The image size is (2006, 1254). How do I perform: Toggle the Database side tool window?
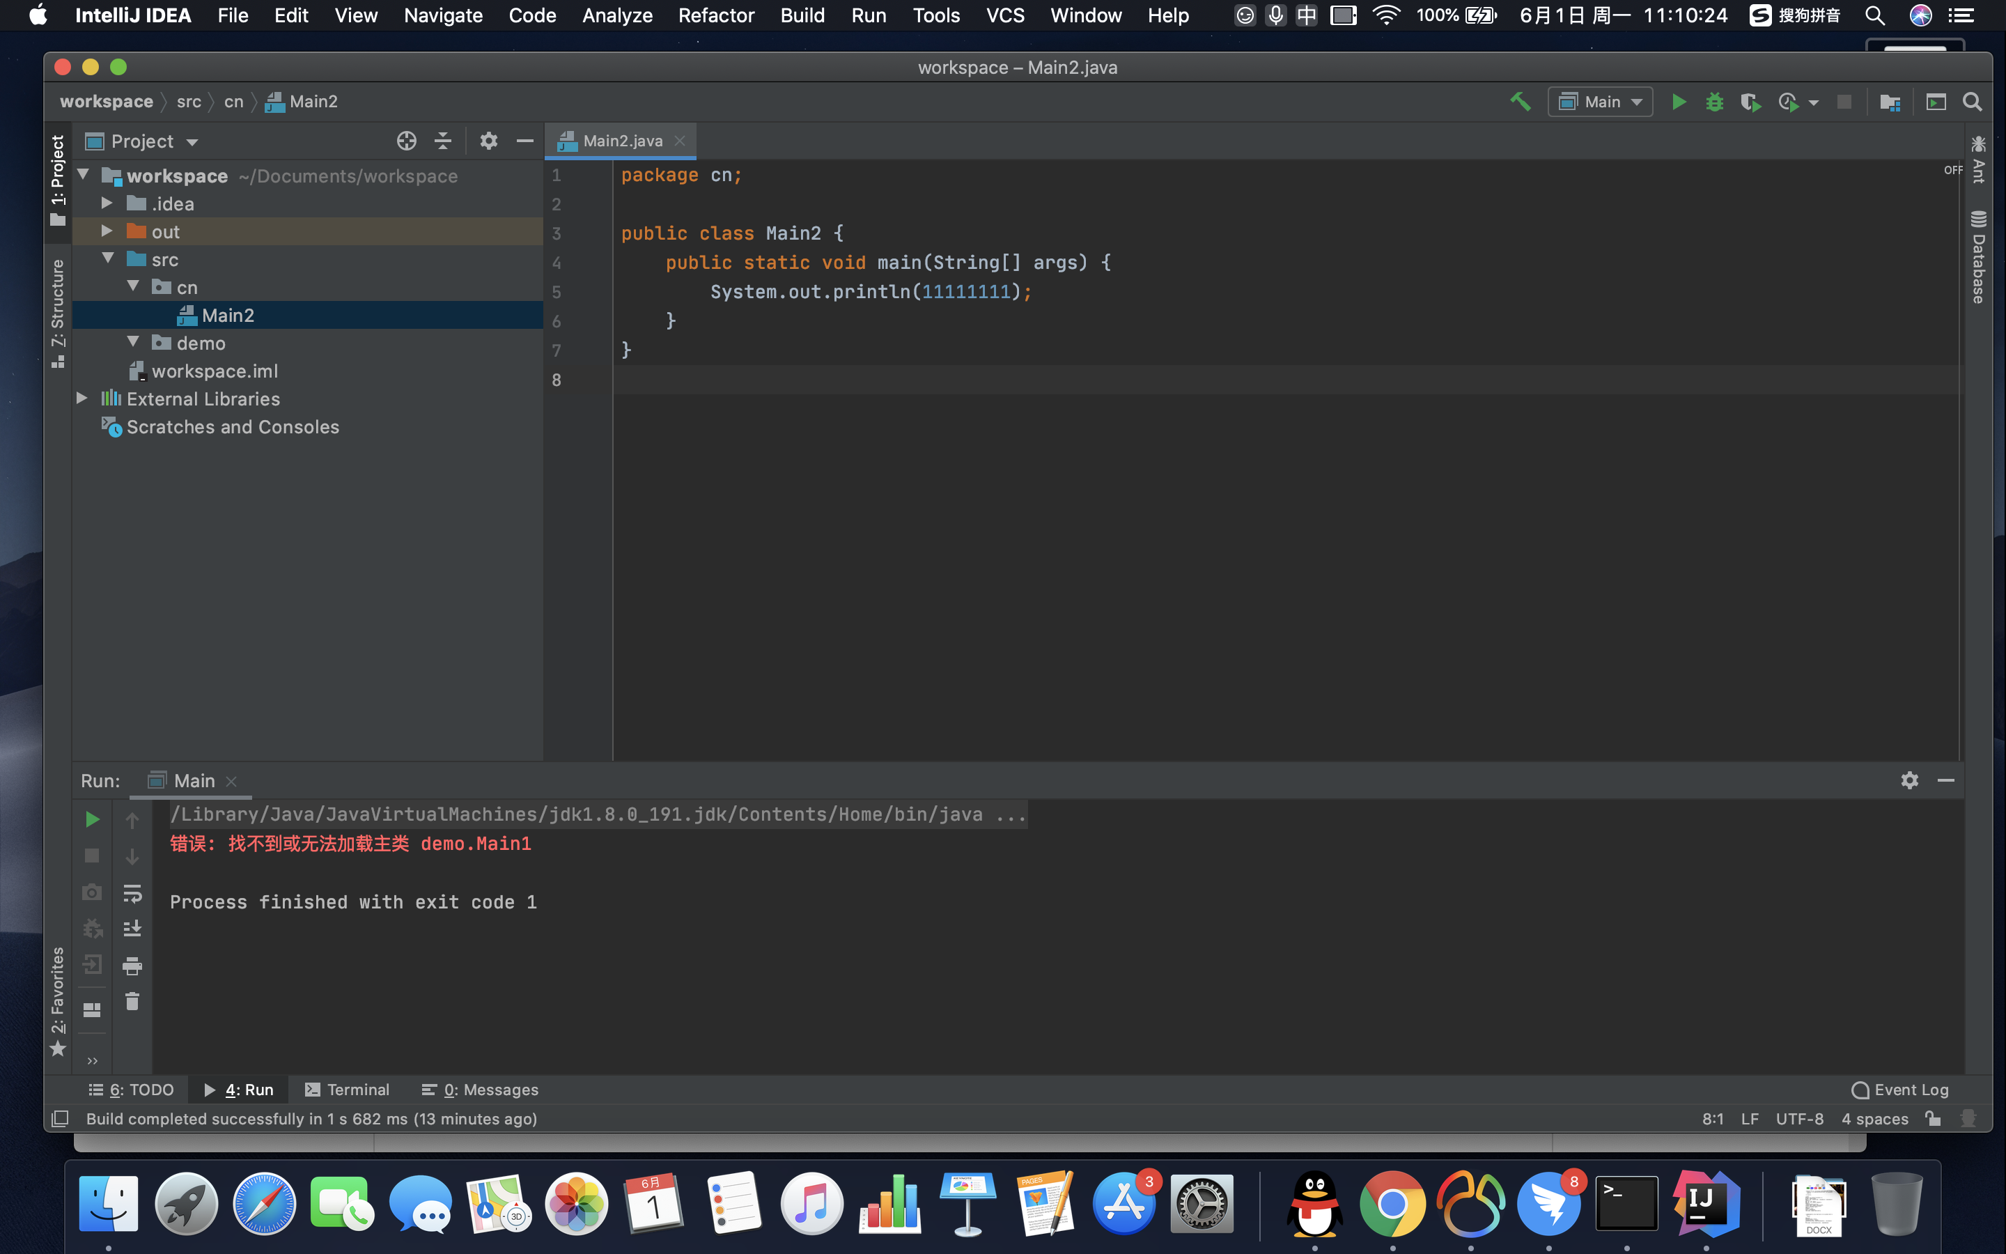coord(1979,258)
